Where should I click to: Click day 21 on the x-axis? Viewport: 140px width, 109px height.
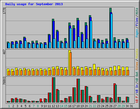(x=90, y=106)
